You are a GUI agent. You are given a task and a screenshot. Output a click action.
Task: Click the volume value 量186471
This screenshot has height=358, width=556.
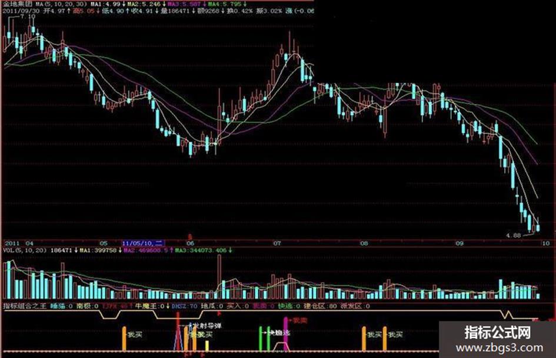(x=174, y=11)
